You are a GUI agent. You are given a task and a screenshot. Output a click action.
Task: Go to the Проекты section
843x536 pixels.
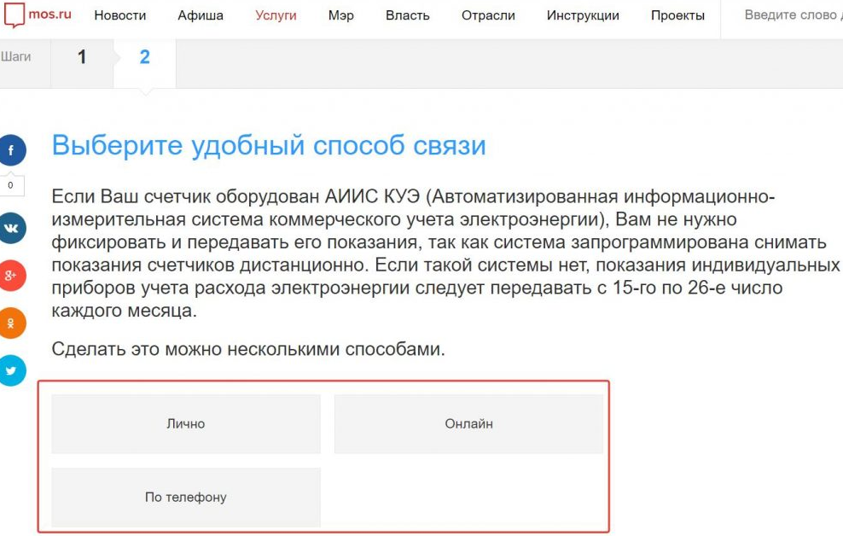coord(677,15)
